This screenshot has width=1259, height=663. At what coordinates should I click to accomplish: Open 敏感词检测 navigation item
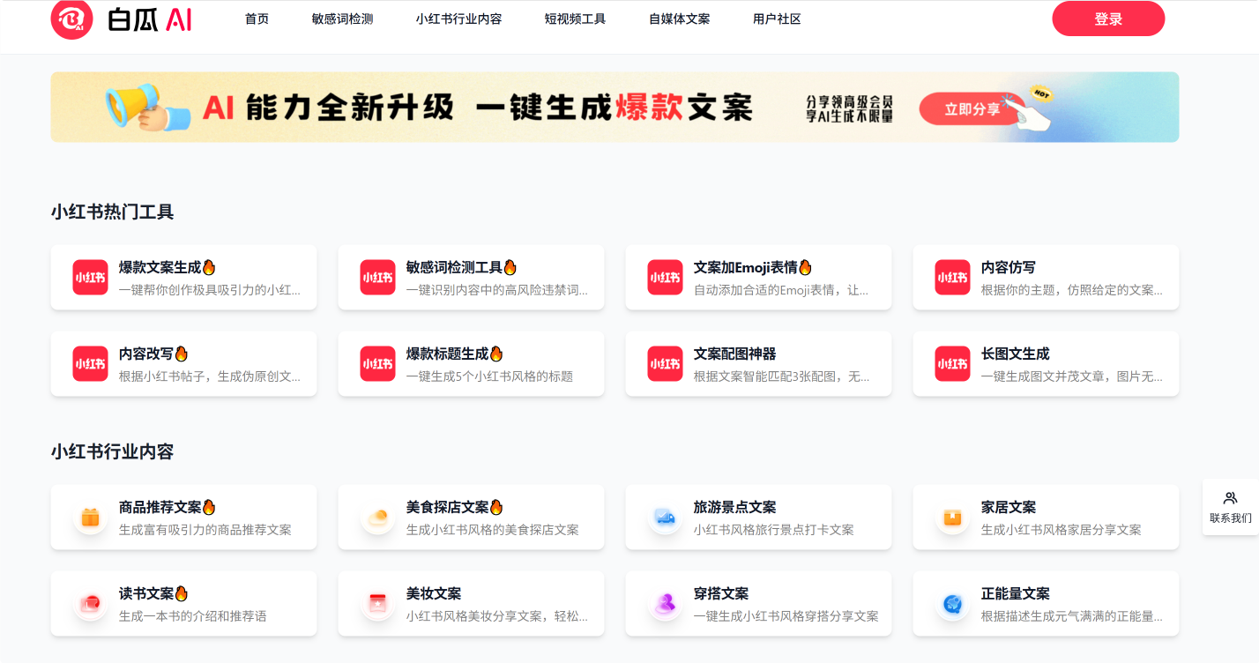pos(342,19)
